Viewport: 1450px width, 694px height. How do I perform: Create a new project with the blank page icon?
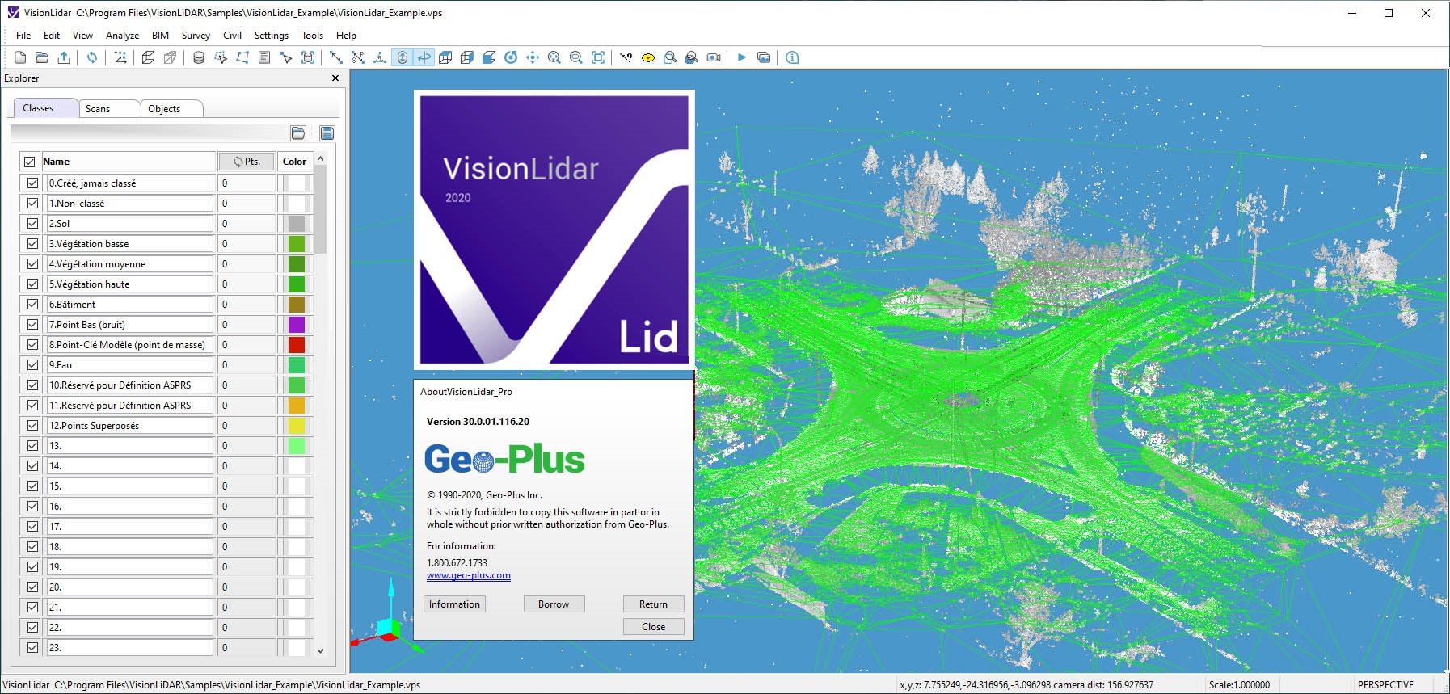(x=20, y=57)
